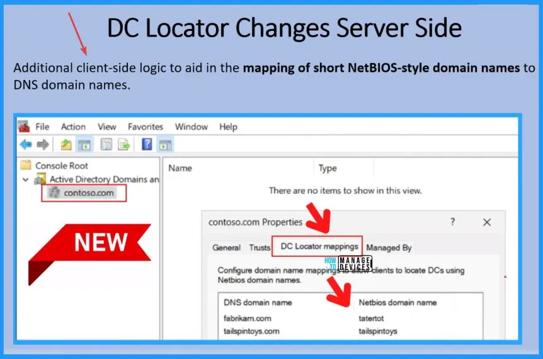543x359 pixels.
Task: Open the Favorites menu
Action: pos(146,127)
